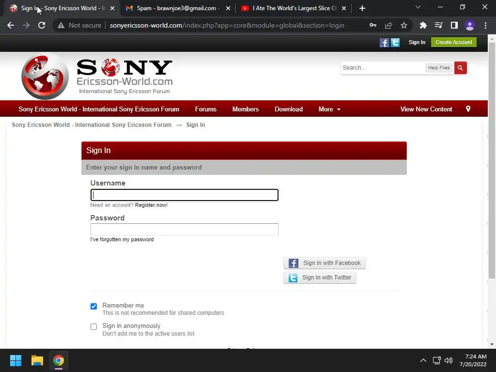Toggle the Remember me checkbox
This screenshot has height=372, width=496.
tap(93, 306)
